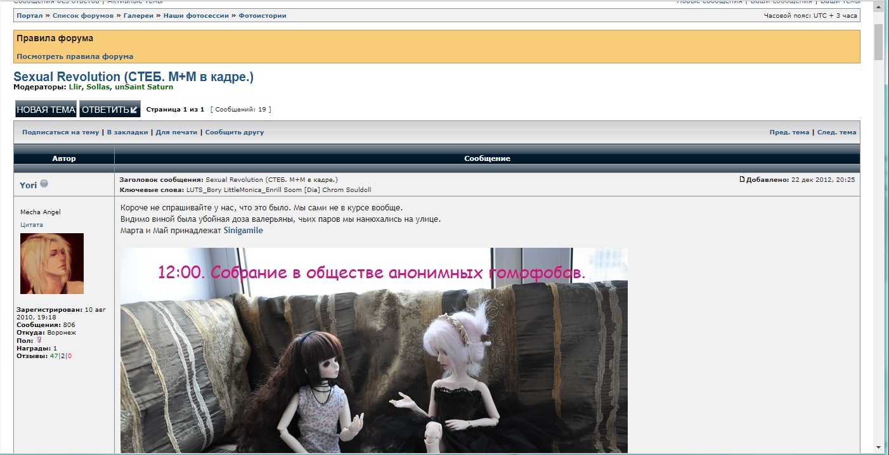889x455 pixels.
Task: Click Сообщить другу to share topic
Action: pos(235,132)
